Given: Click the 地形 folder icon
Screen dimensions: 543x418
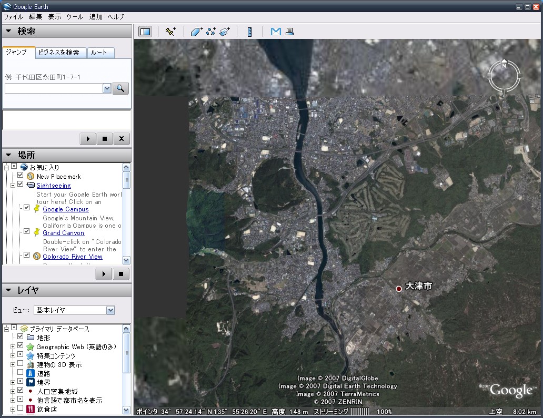Looking at the screenshot, I should [x=31, y=338].
